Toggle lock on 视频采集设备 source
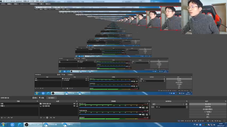 pos(77,104)
